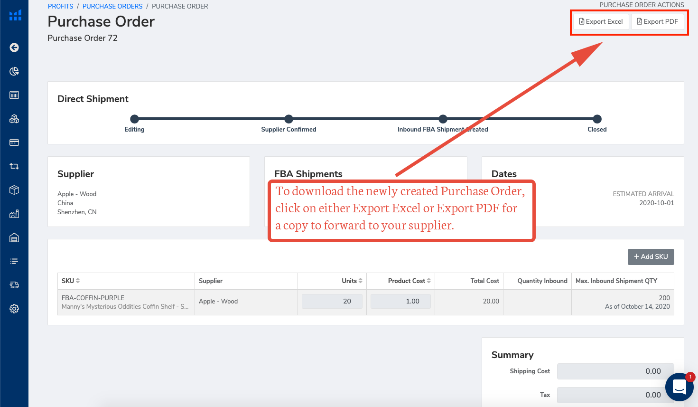Open the warehouse icon in sidebar
The width and height of the screenshot is (698, 407).
[x=14, y=237]
